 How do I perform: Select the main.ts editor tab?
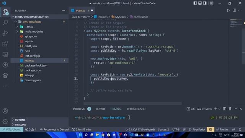pos(82,10)
